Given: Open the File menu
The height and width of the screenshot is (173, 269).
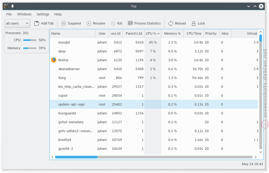Looking at the screenshot, I should [x=9, y=14].
